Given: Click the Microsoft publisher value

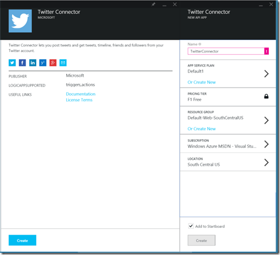Looking at the screenshot, I should (x=75, y=75).
